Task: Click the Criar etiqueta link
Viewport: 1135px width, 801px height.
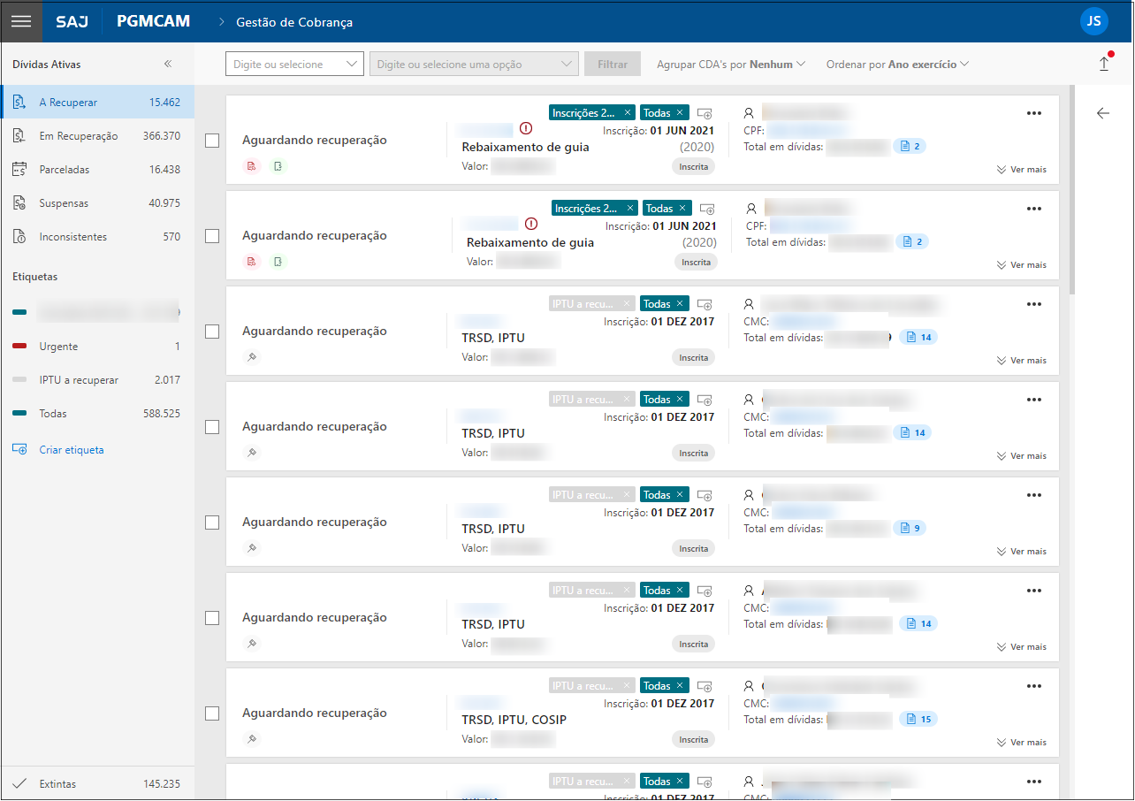Action: point(71,450)
